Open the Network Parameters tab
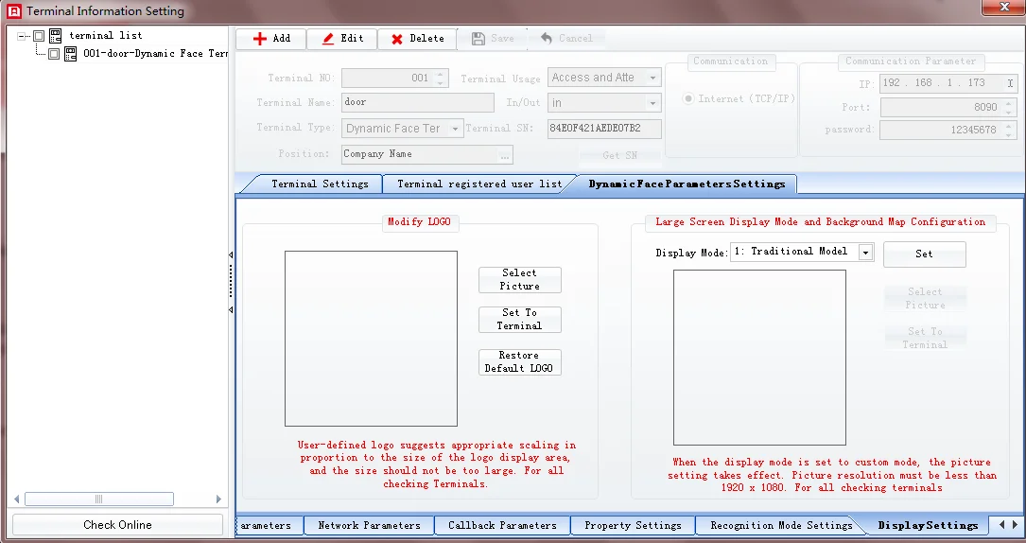 pyautogui.click(x=369, y=525)
